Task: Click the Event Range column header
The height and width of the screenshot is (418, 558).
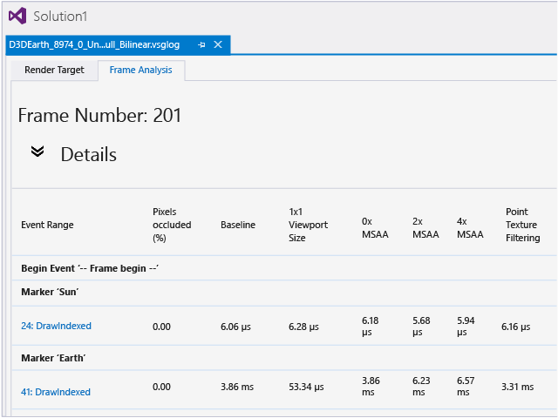Action: [47, 225]
